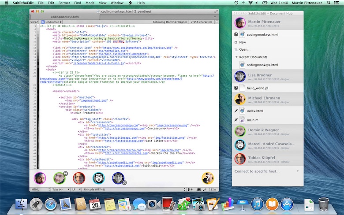Image resolution: width=344 pixels, height=215 pixels.
Task: Click the Wi-Fi icon in the menu bar
Action: (250, 3)
